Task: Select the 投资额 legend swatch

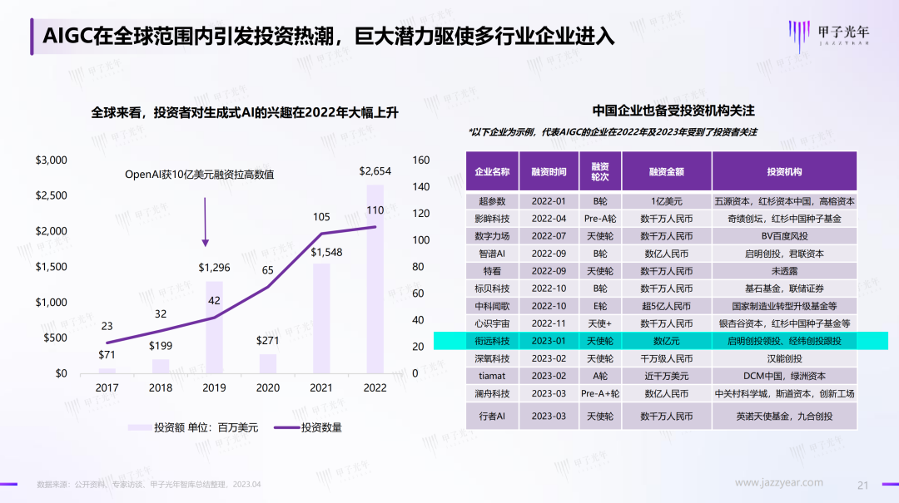Action: [139, 427]
